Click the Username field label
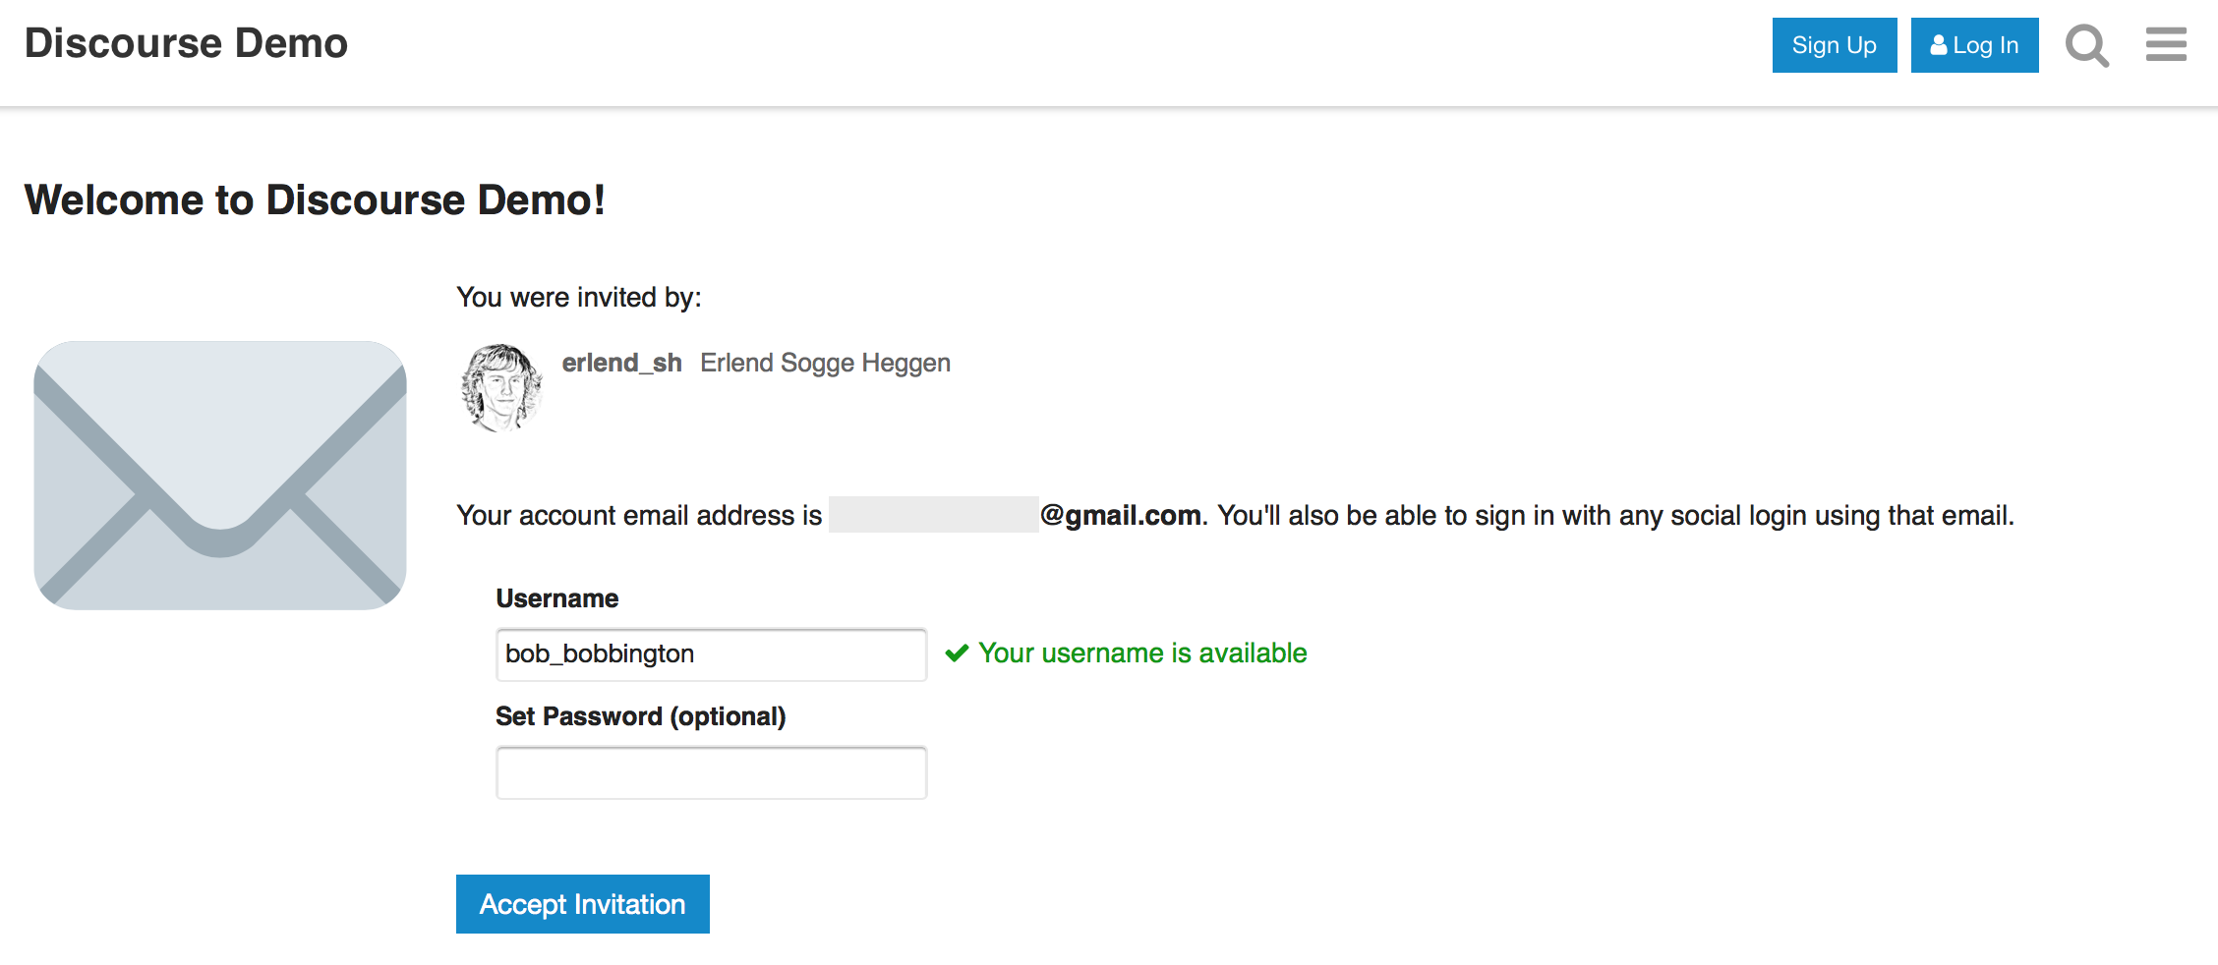2218x965 pixels. (x=556, y=598)
